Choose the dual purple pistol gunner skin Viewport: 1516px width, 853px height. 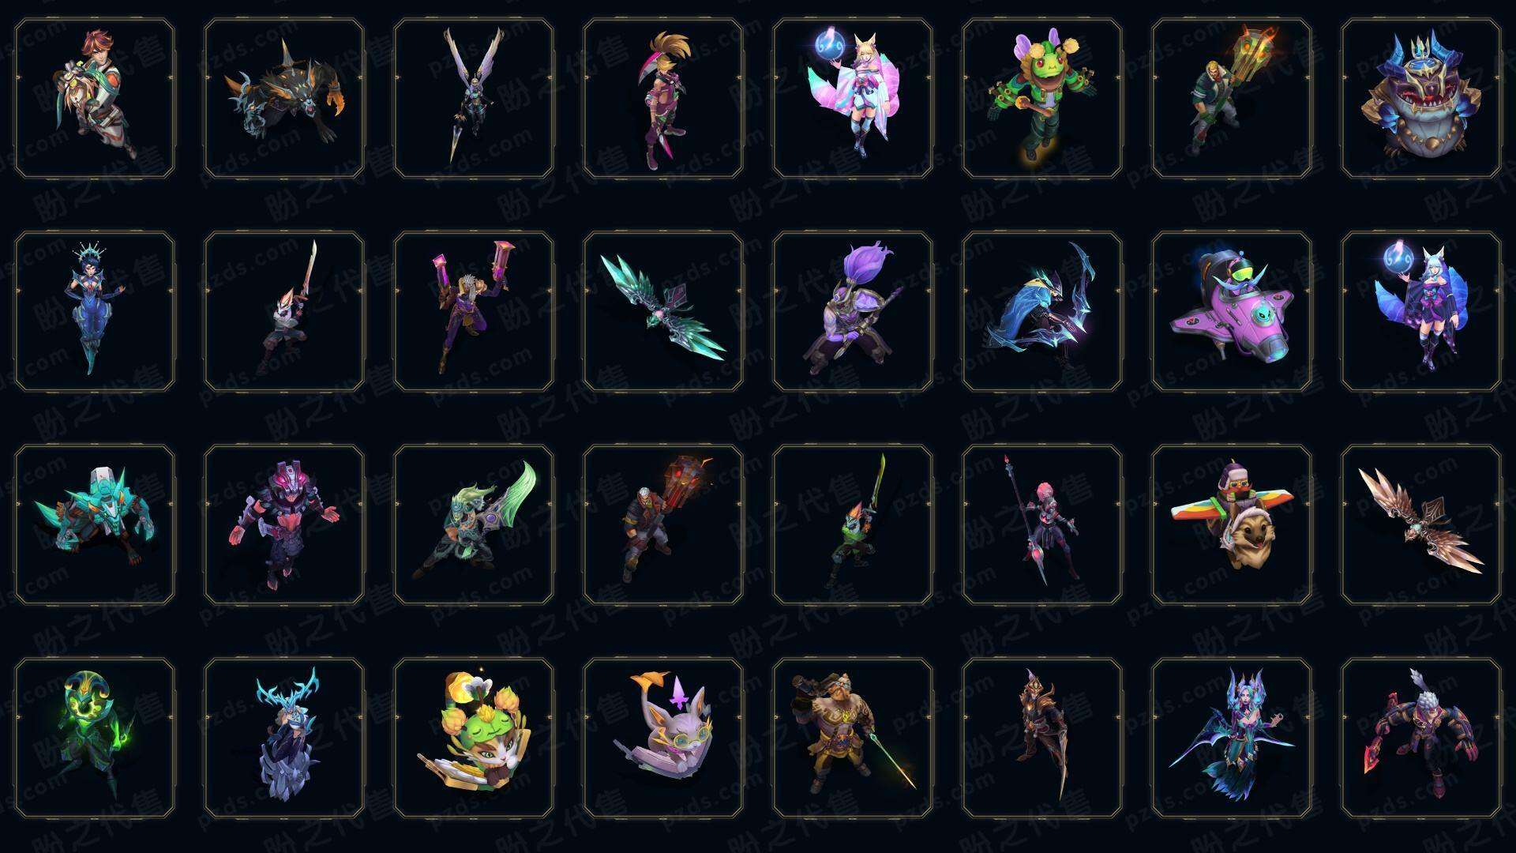pos(474,311)
